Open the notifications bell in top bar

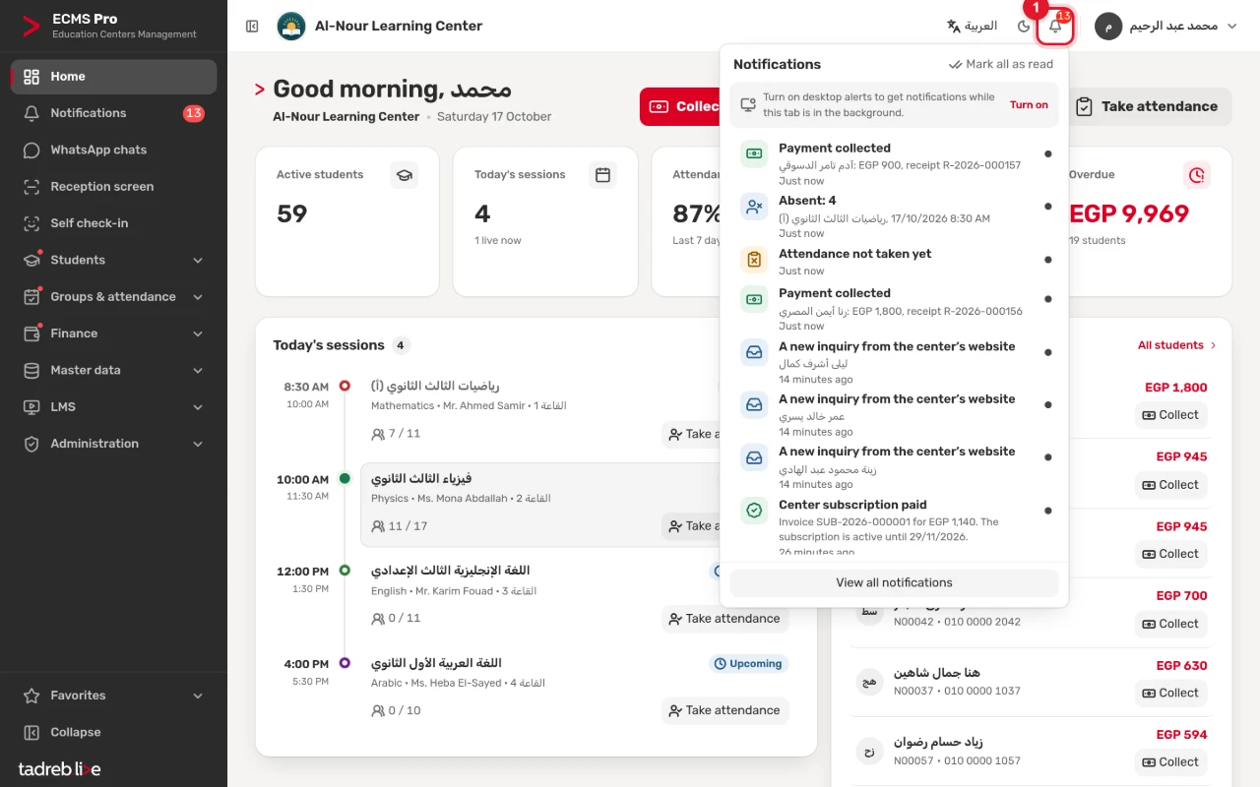[1055, 27]
